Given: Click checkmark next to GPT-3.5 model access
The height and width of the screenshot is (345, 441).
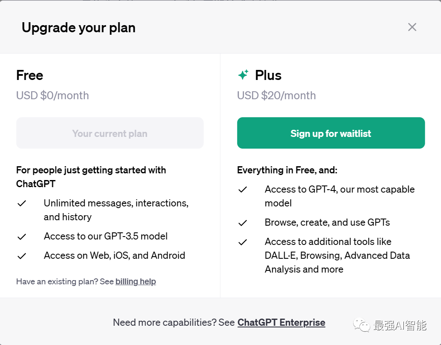Looking at the screenshot, I should pos(22,237).
